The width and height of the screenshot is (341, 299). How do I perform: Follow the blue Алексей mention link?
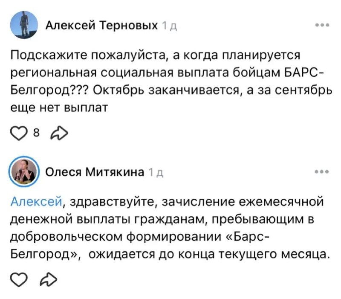coord(36,201)
